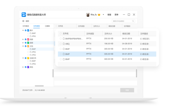Screen dimensions: 171x107
Task: Tick the JPEG circle under 图片
Action: tap(28, 36)
